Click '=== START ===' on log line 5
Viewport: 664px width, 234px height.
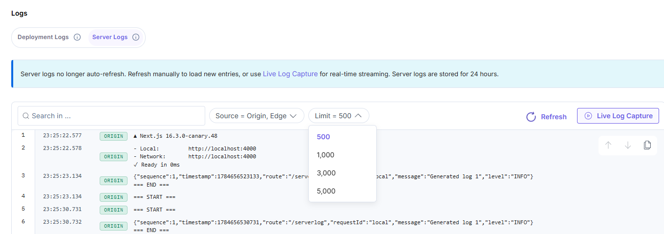click(x=154, y=210)
